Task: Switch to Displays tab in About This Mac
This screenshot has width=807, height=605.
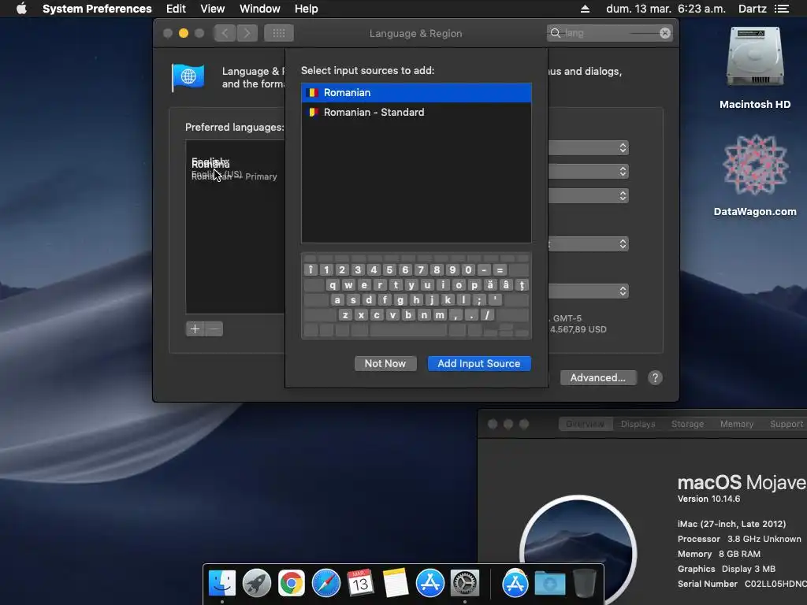Action: point(638,424)
